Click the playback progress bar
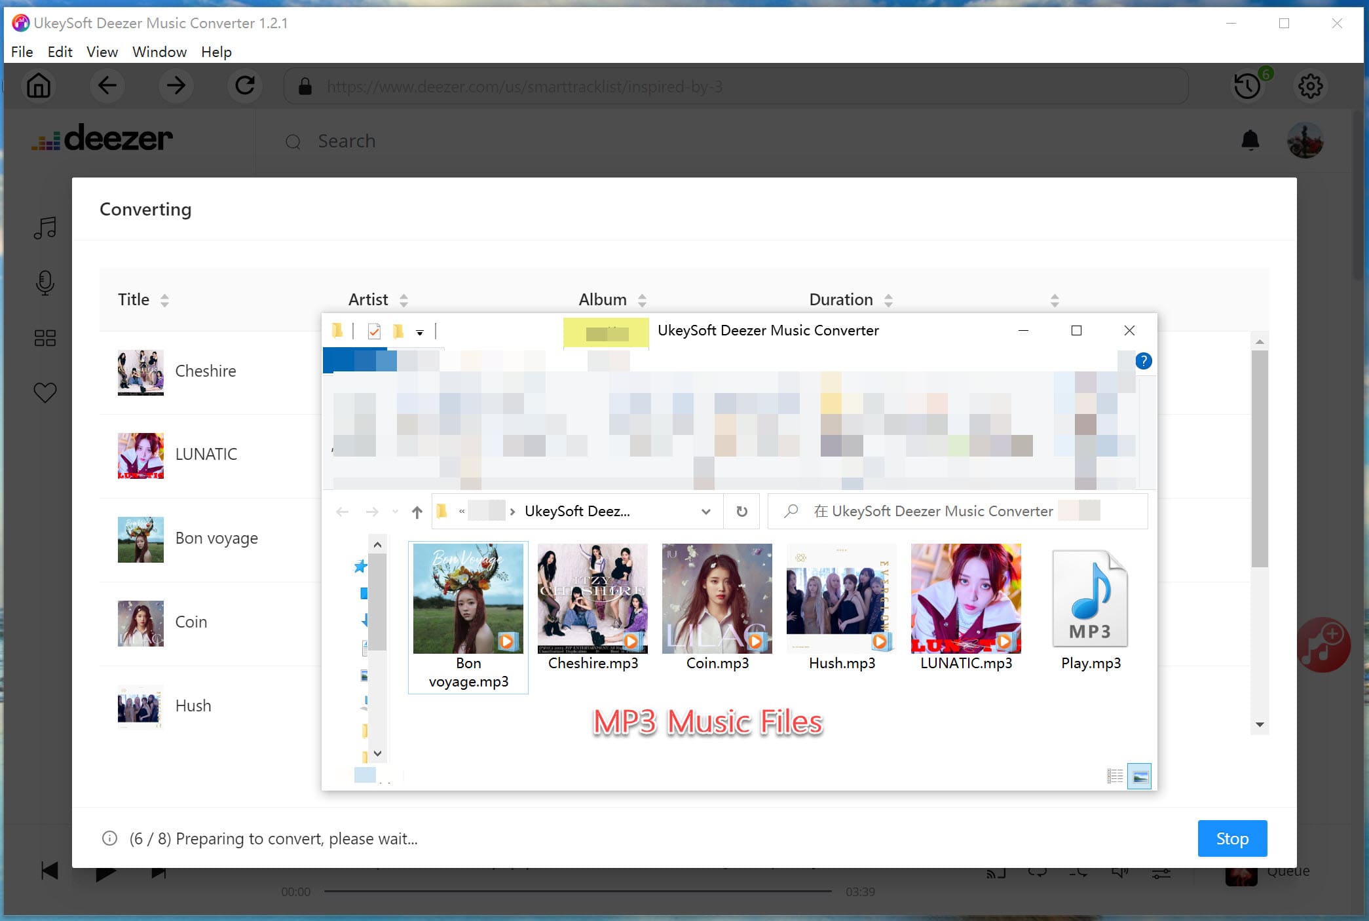 tap(578, 892)
